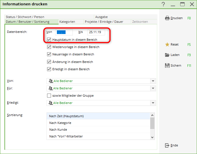Click the printer icon for Drucken

pos(167,18)
